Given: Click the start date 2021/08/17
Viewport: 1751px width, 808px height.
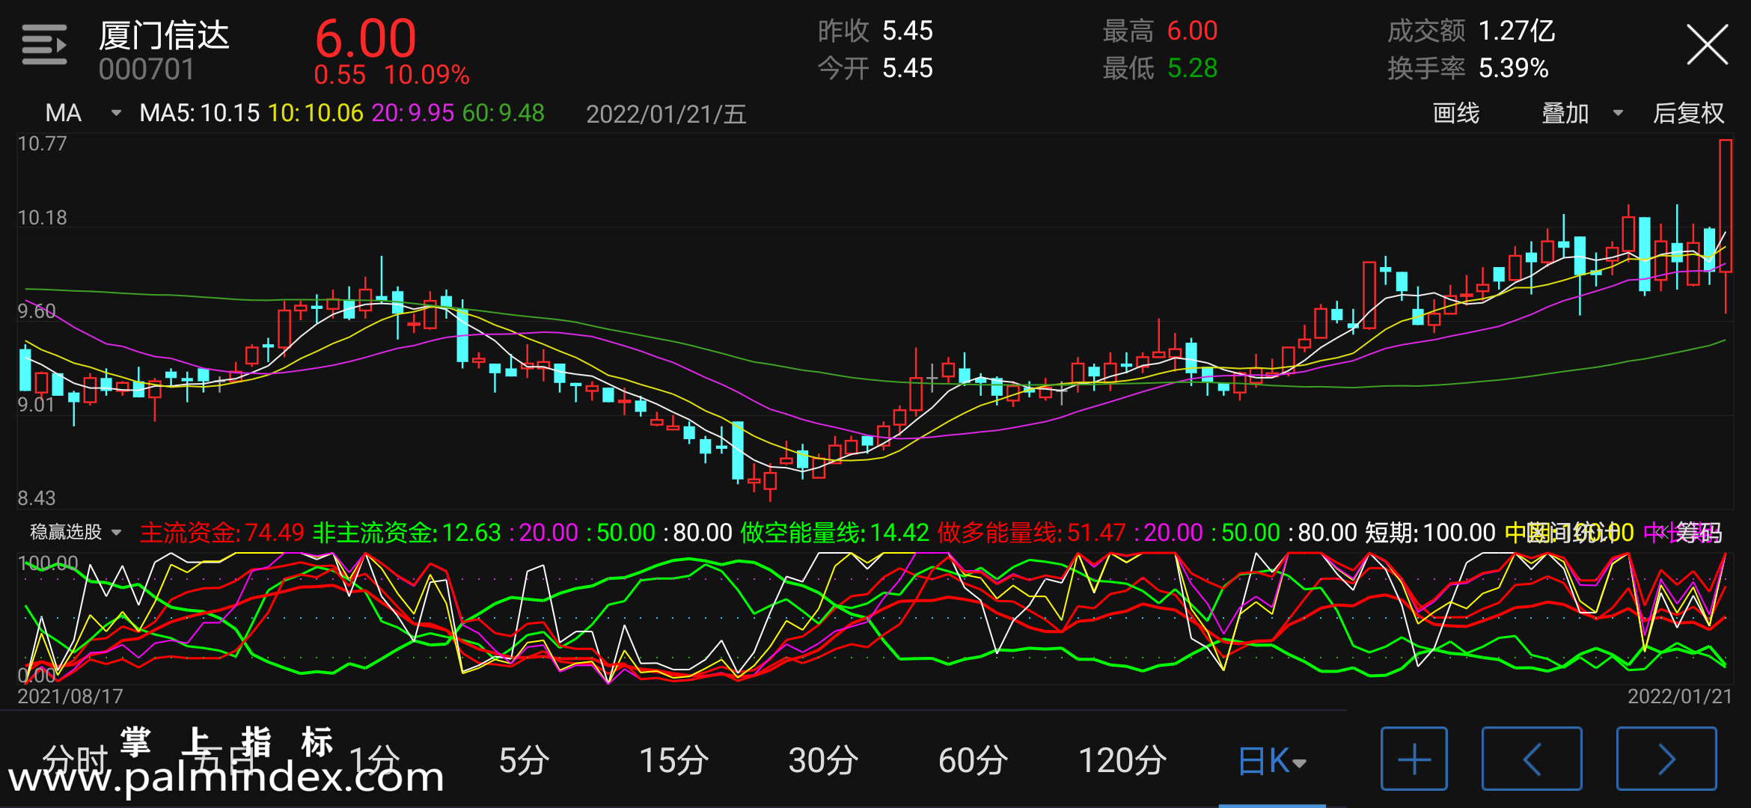Looking at the screenshot, I should pyautogui.click(x=70, y=697).
